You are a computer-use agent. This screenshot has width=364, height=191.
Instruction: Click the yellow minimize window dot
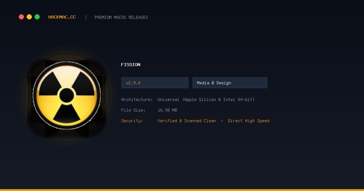[x=29, y=17]
